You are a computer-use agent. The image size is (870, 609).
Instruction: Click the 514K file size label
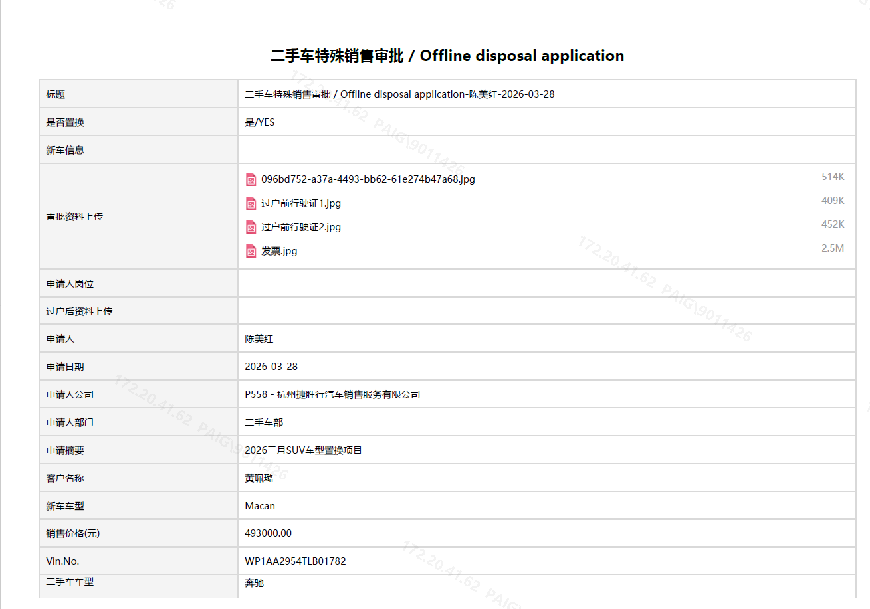click(x=832, y=177)
